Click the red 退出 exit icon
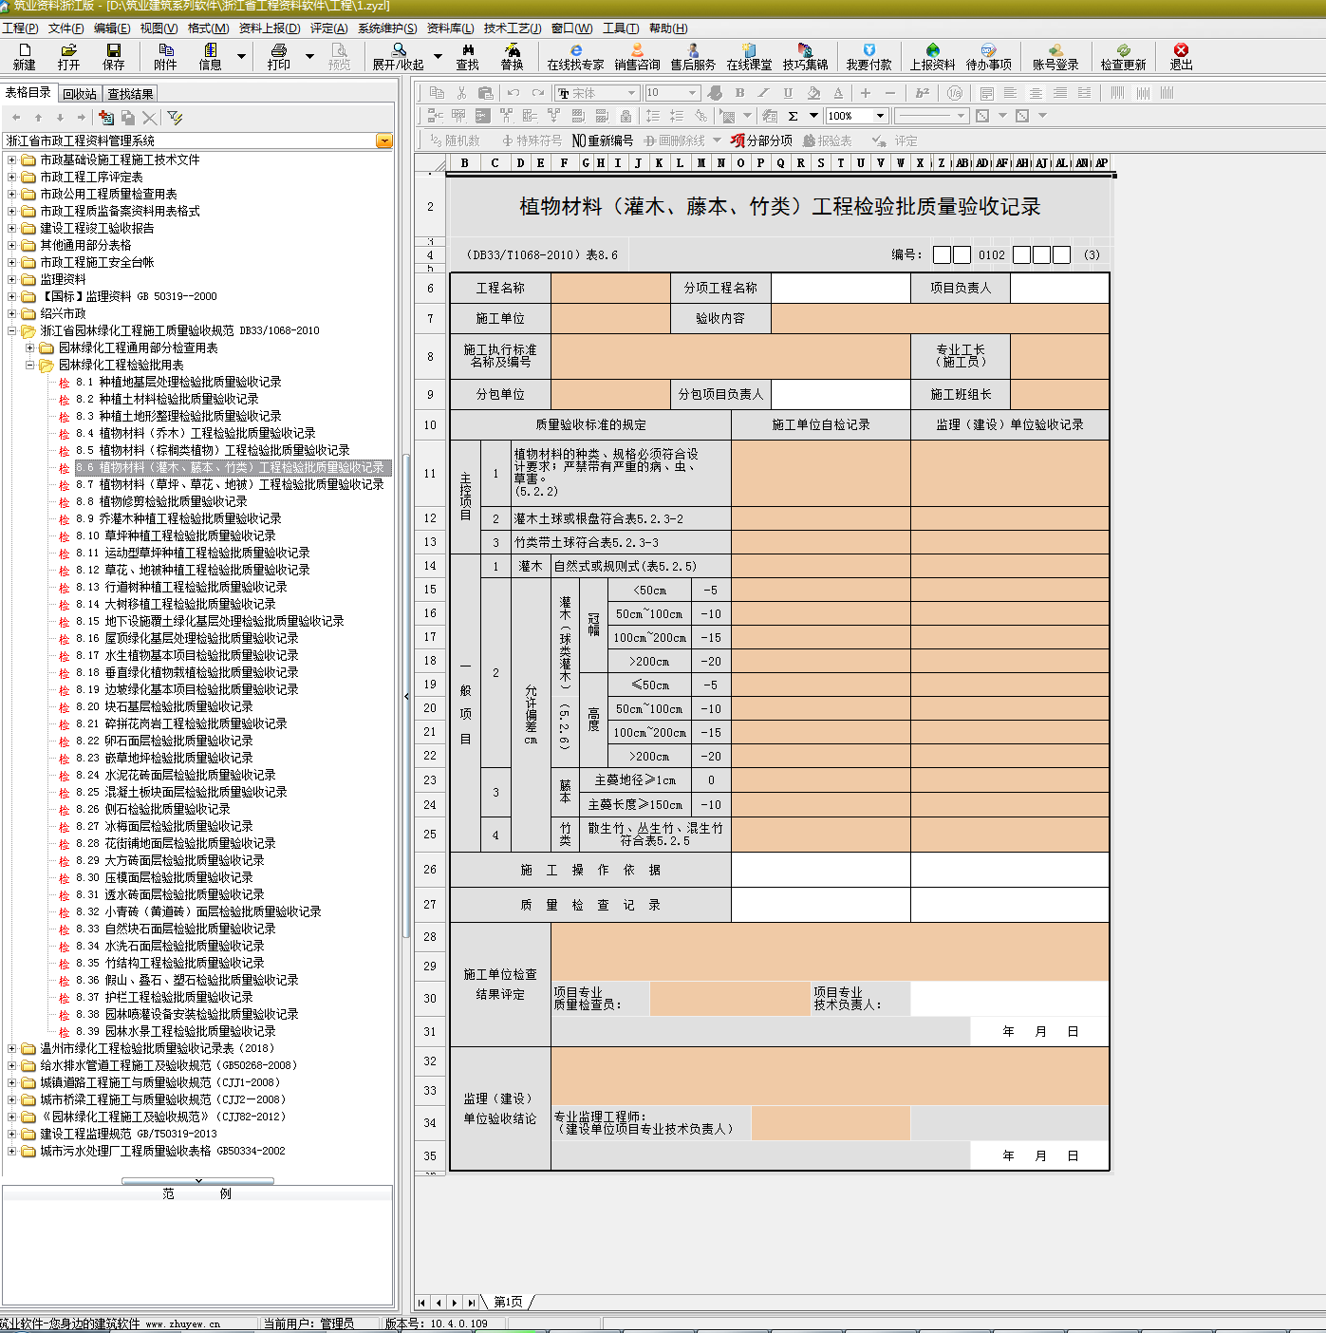 pos(1181,56)
